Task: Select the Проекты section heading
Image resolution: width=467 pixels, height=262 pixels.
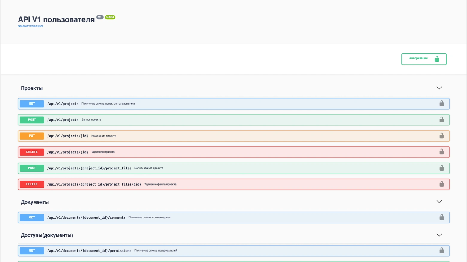Action: (32, 88)
